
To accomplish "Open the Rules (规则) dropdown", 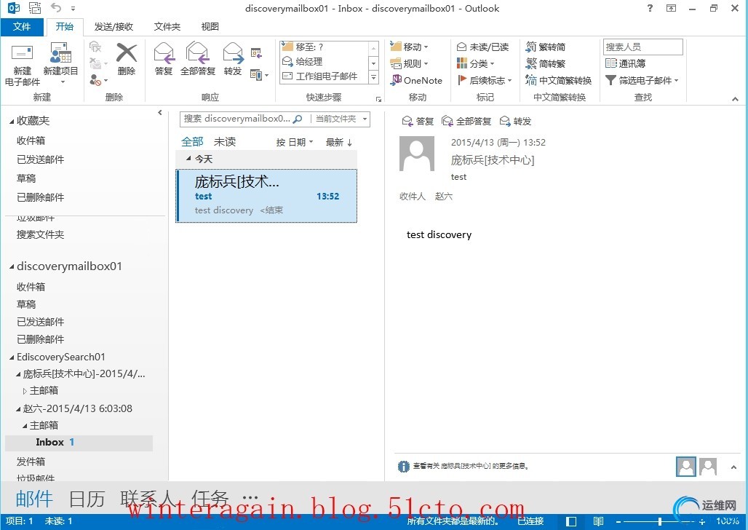I will 410,63.
